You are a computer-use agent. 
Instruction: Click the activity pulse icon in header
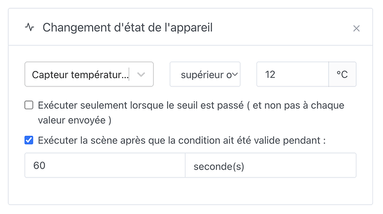(29, 27)
